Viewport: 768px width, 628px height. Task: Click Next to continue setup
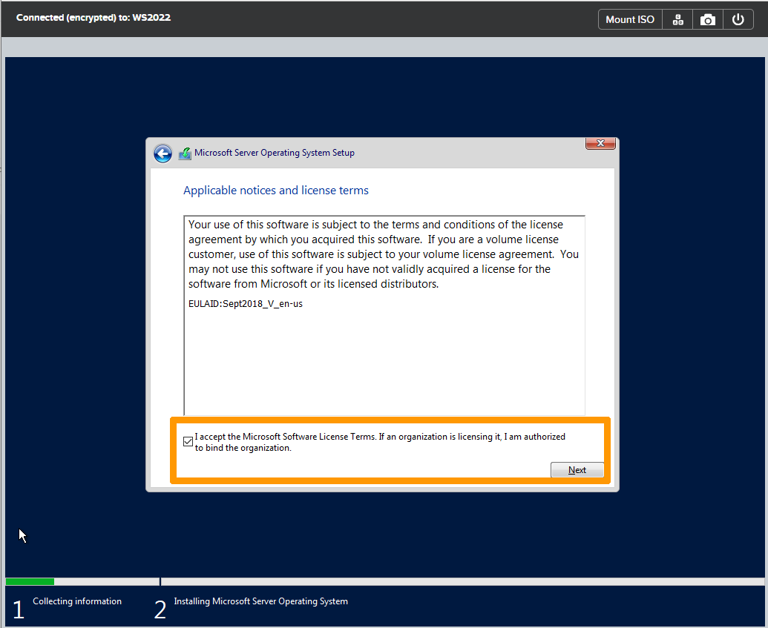click(x=577, y=469)
